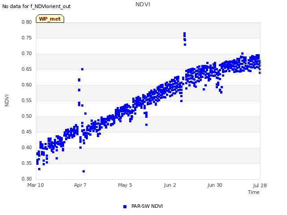Click the 0.40 y-axis tick label
Image resolution: width=287 pixels, height=215 pixels.
26,147
